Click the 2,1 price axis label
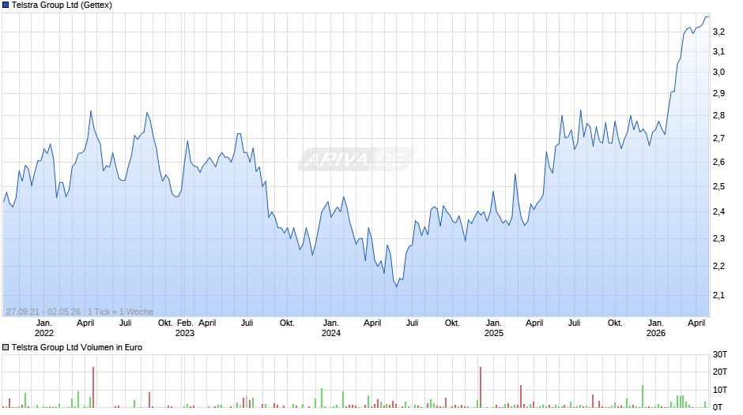Image resolution: width=743 pixels, height=415 pixels. click(x=718, y=295)
